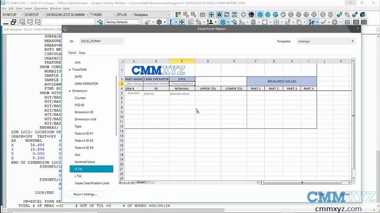The image size is (380, 213).
Task: Collapse the Dimension tree group
Action: 70,91
